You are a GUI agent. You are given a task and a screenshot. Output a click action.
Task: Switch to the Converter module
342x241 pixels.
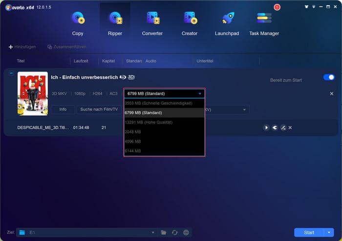coord(152,23)
